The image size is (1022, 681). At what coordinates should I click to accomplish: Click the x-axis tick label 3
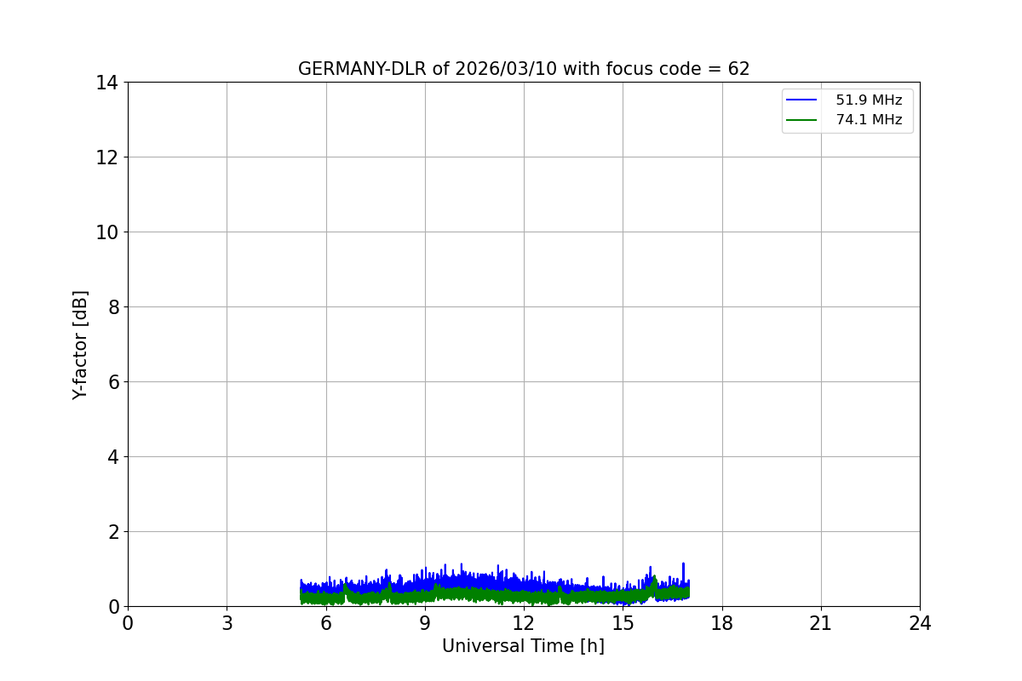pos(227,623)
